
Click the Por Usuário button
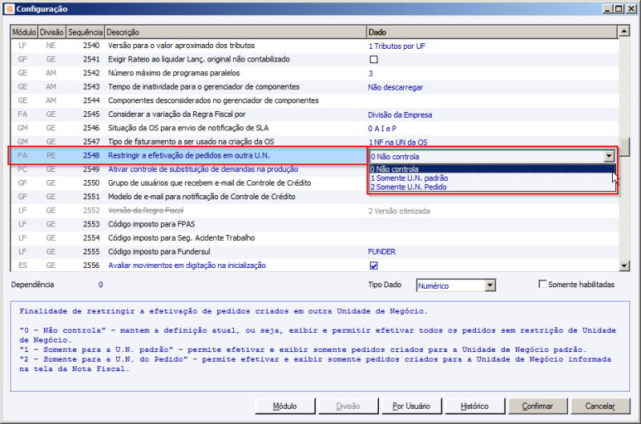click(411, 406)
